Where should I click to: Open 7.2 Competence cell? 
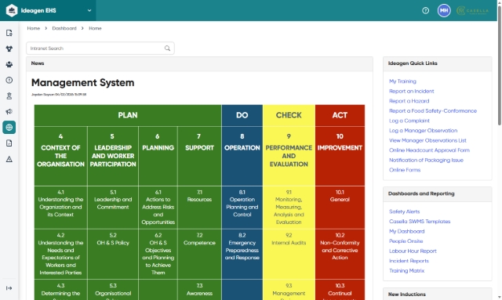[x=199, y=254]
